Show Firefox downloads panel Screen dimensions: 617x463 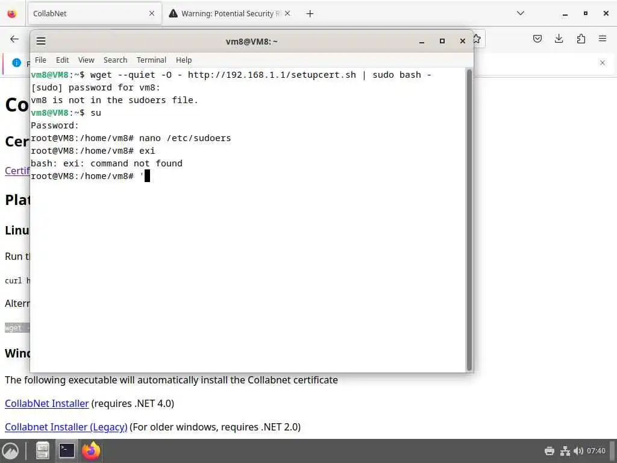[559, 39]
